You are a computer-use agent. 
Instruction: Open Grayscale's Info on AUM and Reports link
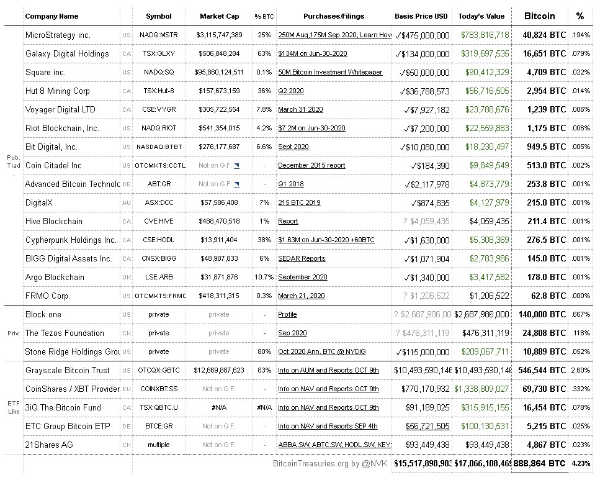click(328, 371)
